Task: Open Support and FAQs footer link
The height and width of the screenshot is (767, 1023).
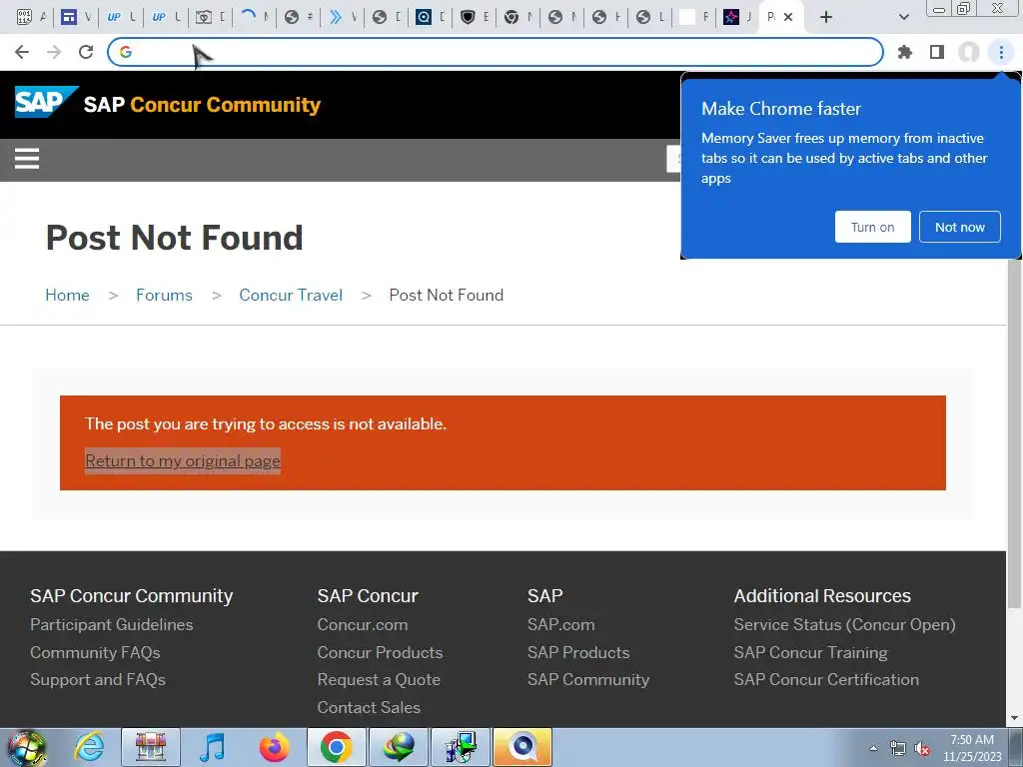Action: point(98,679)
